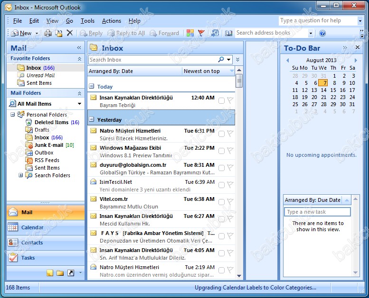Click the Type a new task field
Screen dimensions: 369x298
pos(317,212)
